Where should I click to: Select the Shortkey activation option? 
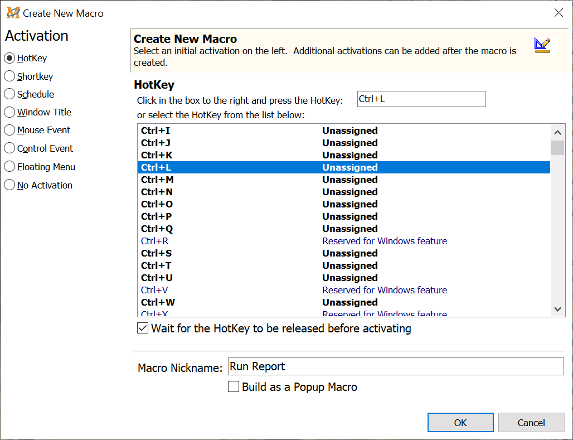[9, 76]
